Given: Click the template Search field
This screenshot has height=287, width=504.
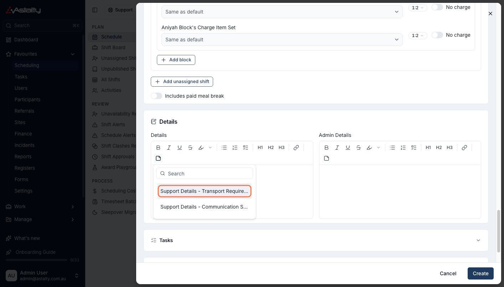Looking at the screenshot, I should [205, 174].
